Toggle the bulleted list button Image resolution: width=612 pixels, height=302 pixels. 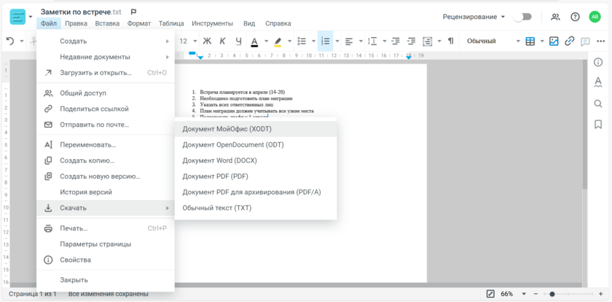[x=302, y=42]
